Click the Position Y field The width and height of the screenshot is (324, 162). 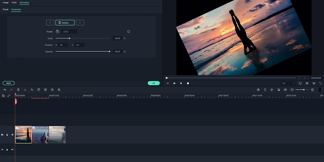tap(79, 45)
